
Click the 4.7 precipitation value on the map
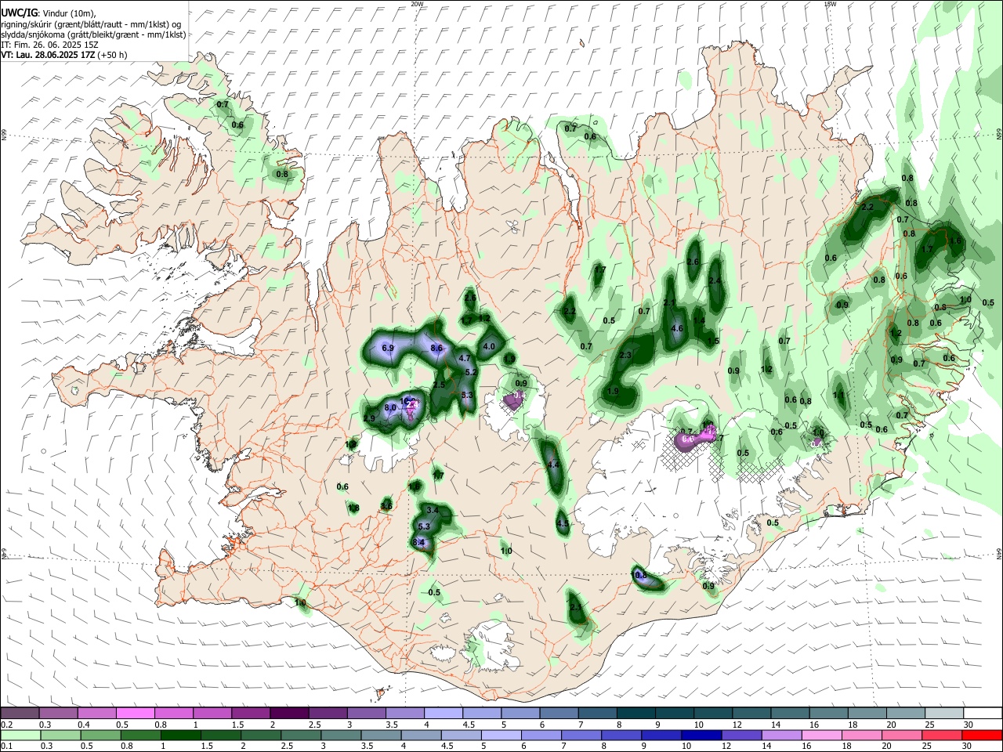465,359
